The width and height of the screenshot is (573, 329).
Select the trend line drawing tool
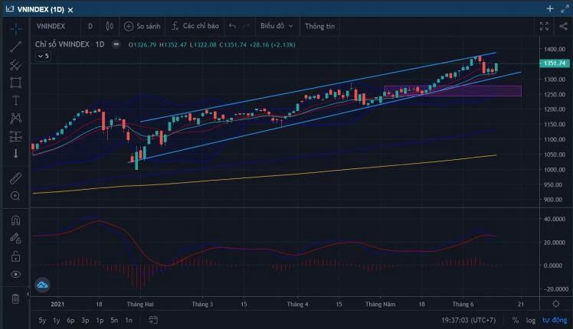[x=15, y=47]
